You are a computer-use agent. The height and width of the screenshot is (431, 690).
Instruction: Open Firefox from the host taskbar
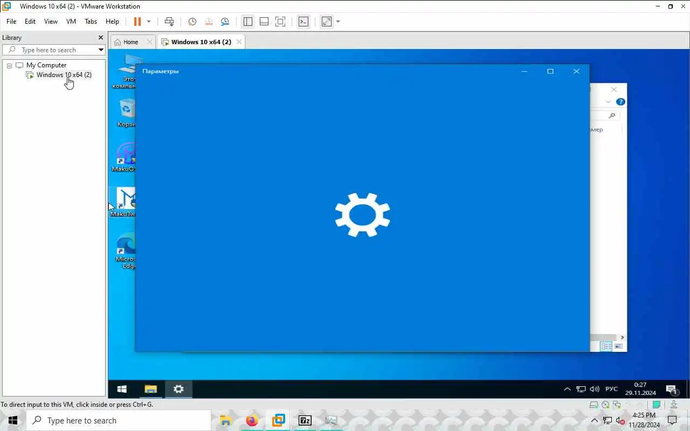tap(252, 420)
